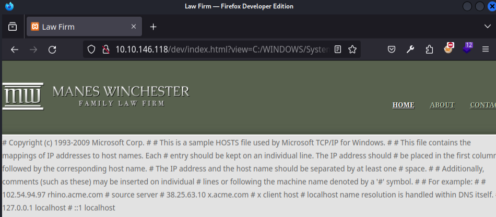496x217 pixels.
Task: Open the Extensions puzzle icon
Action: pos(429,49)
